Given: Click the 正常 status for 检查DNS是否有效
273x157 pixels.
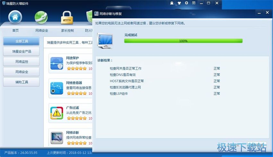Looking at the screenshot, I should (x=217, y=75).
